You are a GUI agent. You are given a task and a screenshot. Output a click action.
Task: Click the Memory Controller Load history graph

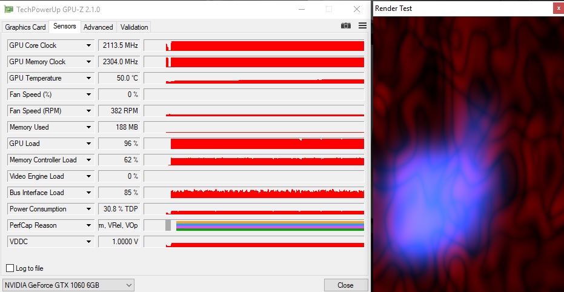click(x=254, y=160)
